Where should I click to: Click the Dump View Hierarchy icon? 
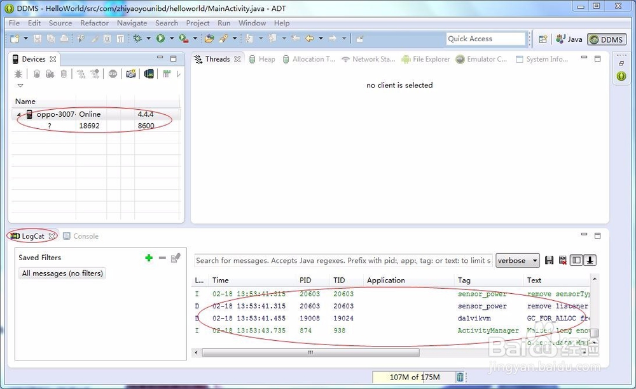(149, 74)
